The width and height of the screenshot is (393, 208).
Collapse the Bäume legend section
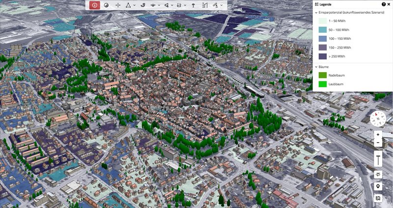click(316, 66)
